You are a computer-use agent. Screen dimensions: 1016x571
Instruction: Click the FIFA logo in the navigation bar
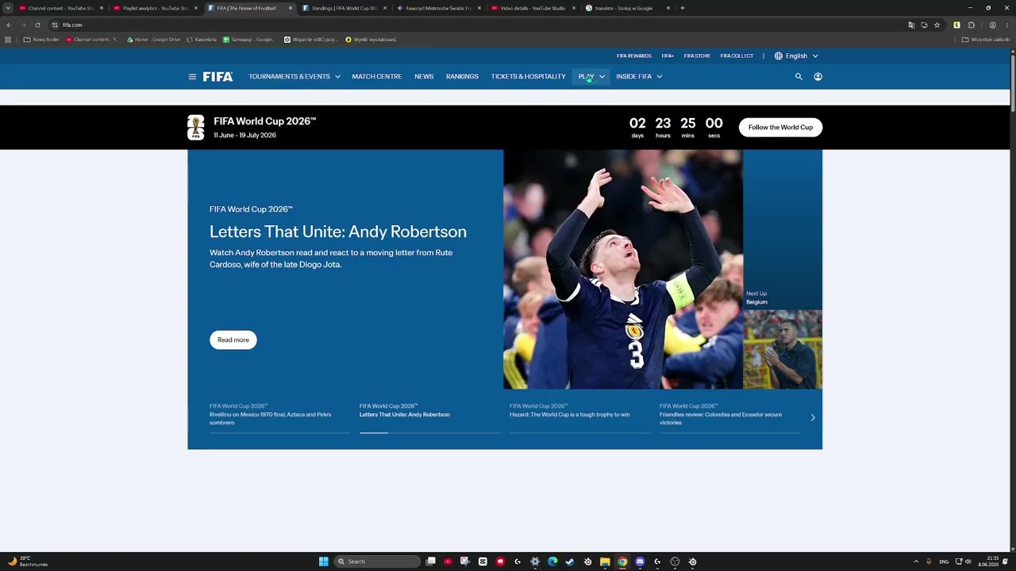pyautogui.click(x=217, y=77)
